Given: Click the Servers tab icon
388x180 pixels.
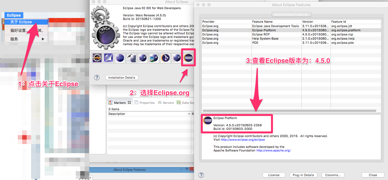Looking at the screenshot, I should (160, 102).
